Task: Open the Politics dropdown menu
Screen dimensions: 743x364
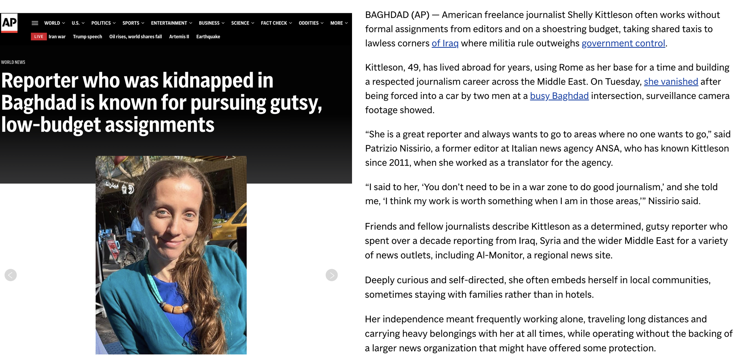Action: click(x=103, y=23)
